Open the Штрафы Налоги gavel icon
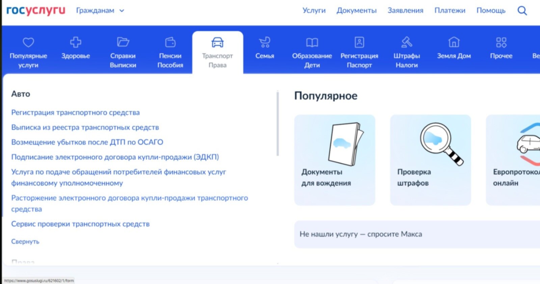The height and width of the screenshot is (284, 540). click(x=407, y=43)
